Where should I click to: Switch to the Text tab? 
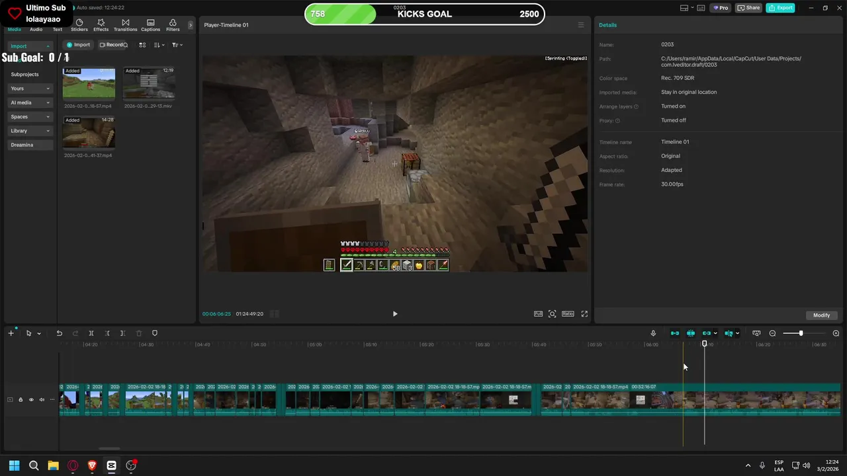click(58, 29)
